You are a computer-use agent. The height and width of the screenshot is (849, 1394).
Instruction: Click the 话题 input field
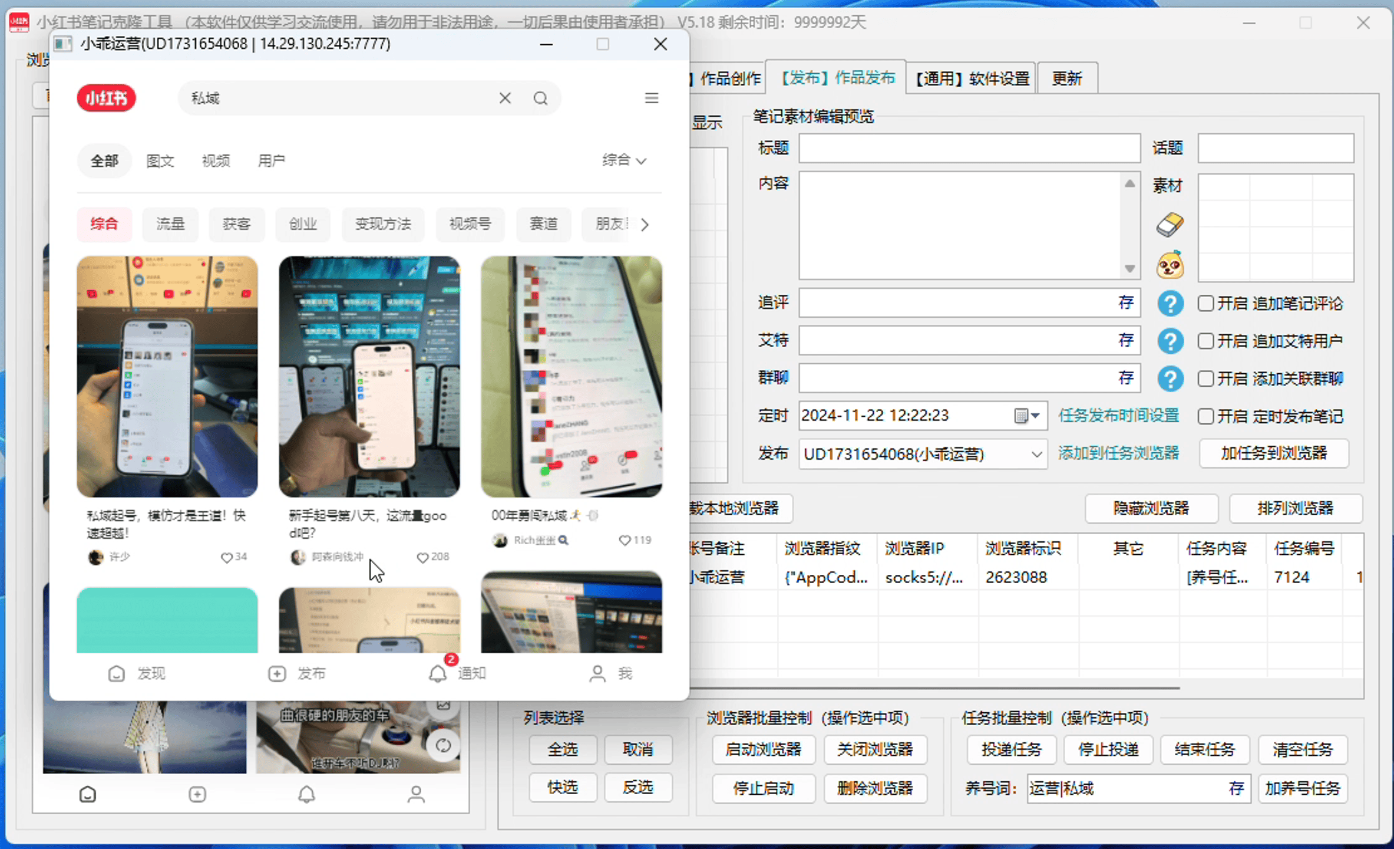(x=1276, y=148)
